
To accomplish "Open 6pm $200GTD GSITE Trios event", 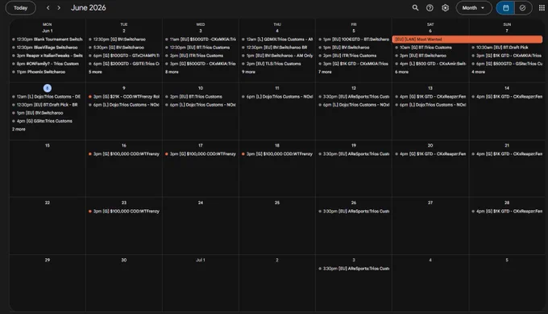I will point(124,64).
